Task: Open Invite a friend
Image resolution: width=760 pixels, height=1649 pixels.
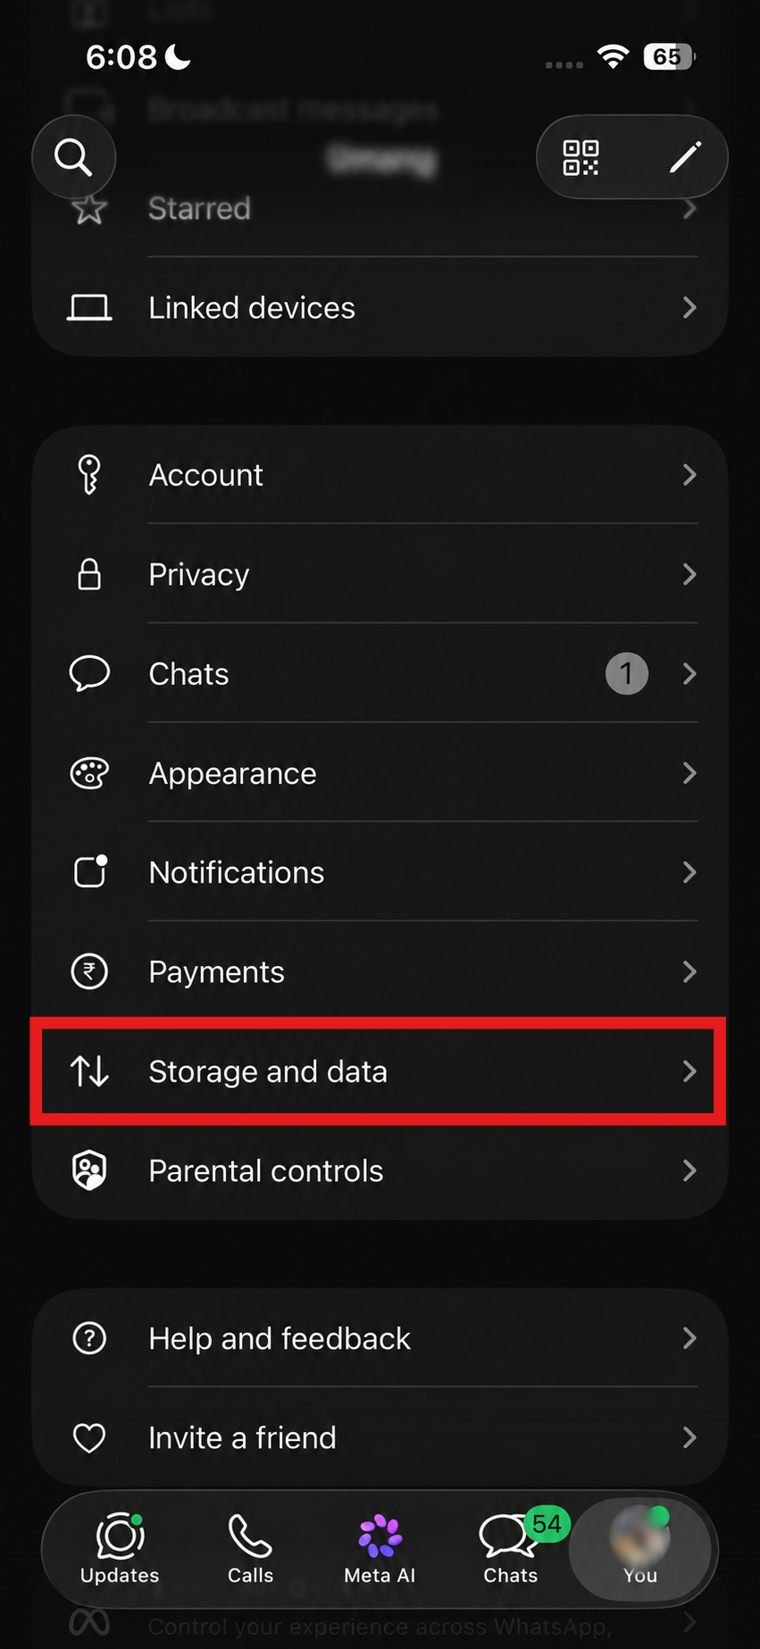Action: [x=380, y=1437]
